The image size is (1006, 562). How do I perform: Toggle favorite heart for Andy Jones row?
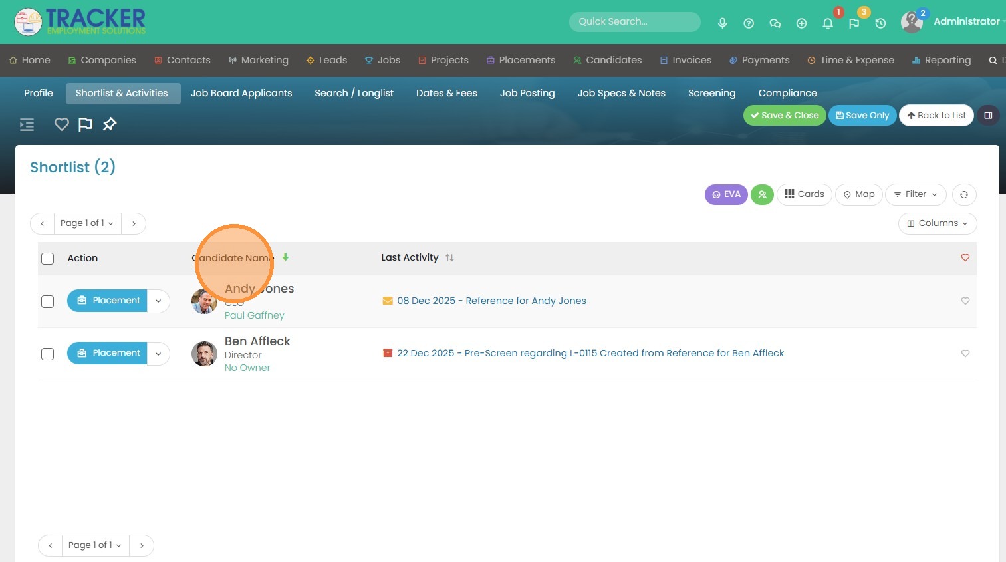[965, 301]
